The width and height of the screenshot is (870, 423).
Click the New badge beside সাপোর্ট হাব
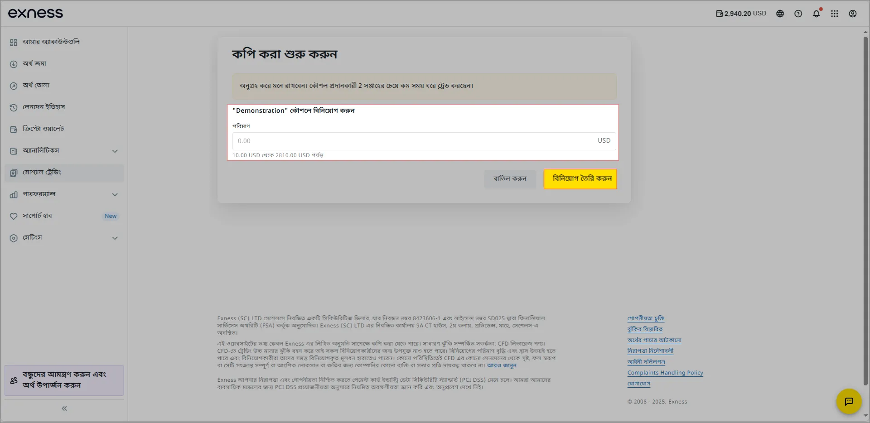[111, 216]
